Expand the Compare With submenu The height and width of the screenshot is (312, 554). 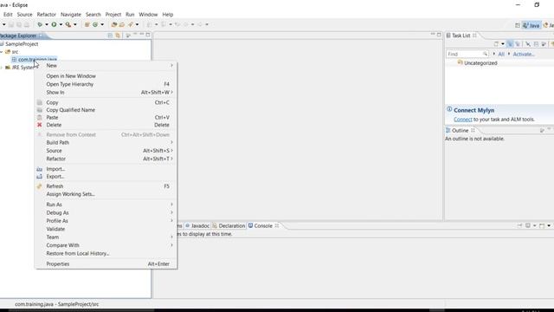(x=106, y=245)
